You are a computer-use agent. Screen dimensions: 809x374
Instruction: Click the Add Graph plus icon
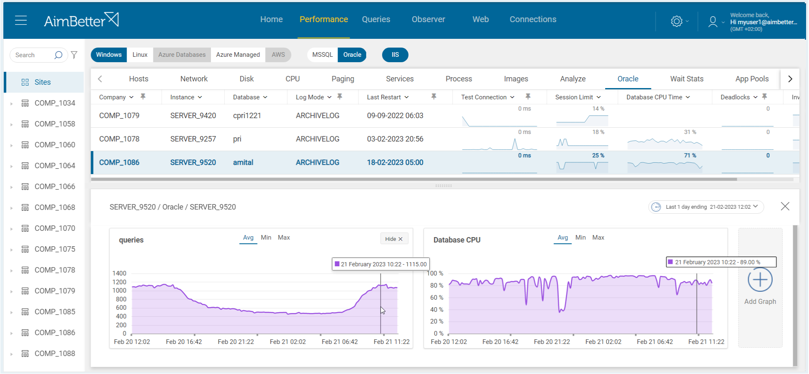760,280
